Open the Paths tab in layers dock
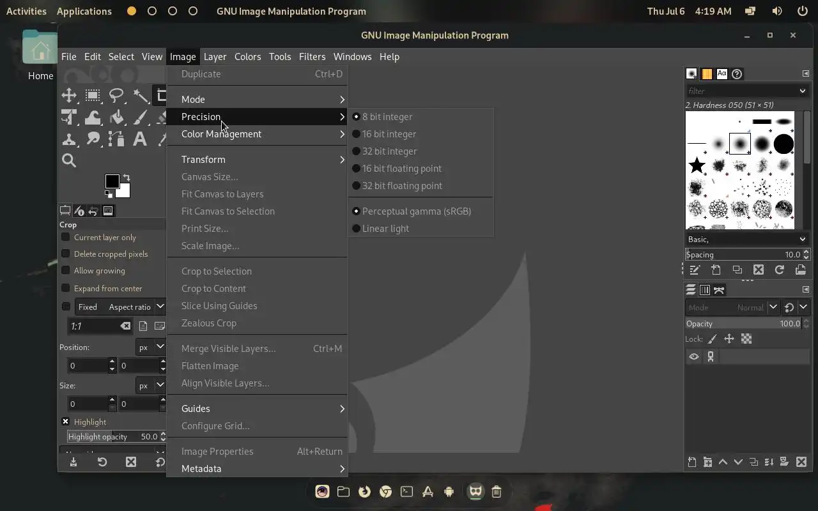The width and height of the screenshot is (818, 511). [720, 290]
